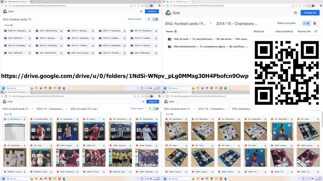The image size is (323, 181).
Task: Open the ENG: football cards browser tab
Action: point(16,1)
